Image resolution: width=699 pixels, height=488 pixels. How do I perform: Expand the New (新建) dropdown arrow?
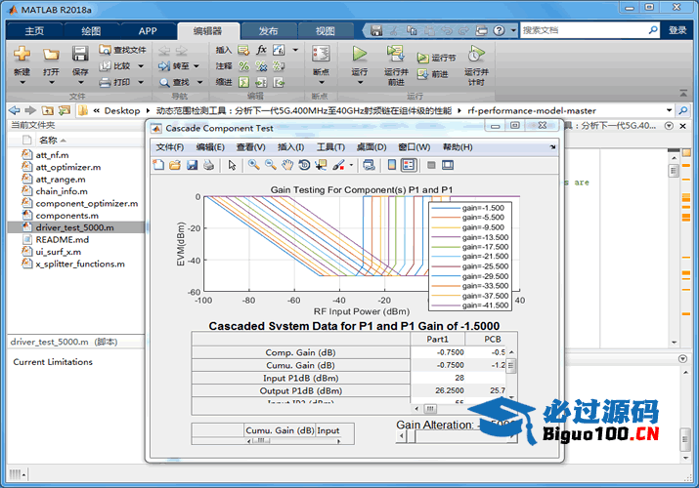(x=22, y=83)
